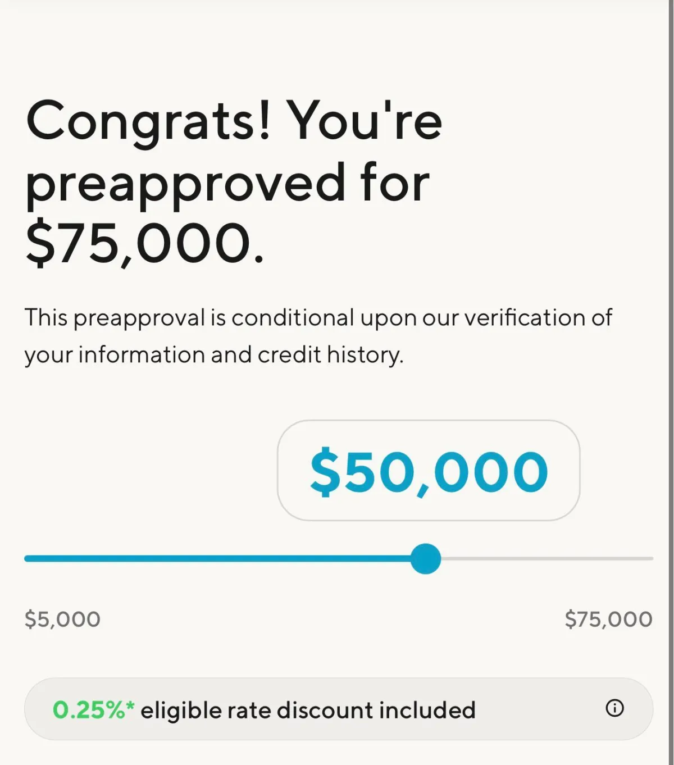Click the $75,000. amount in heading
This screenshot has height=765, width=674.
tap(145, 243)
